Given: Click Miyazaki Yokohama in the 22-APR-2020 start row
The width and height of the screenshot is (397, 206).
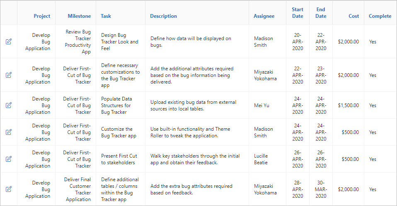Looking at the screenshot, I should [265, 75].
